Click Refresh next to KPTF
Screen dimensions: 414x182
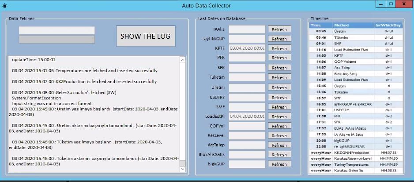(279, 48)
